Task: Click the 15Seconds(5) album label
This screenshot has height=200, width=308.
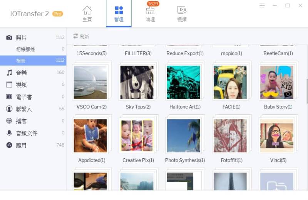Action: [92, 53]
